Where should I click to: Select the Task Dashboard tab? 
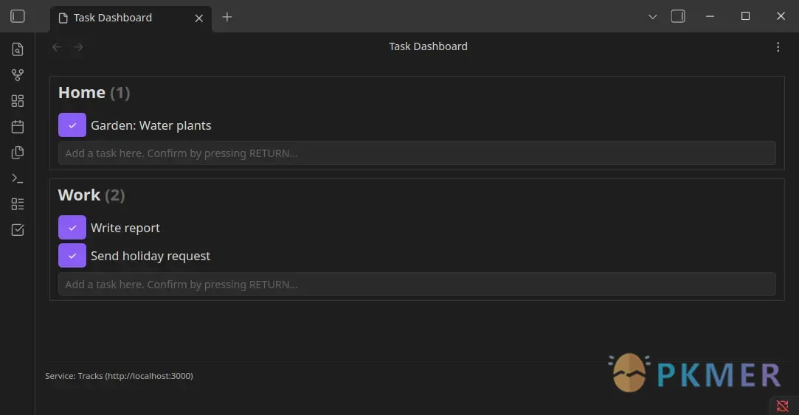point(131,18)
